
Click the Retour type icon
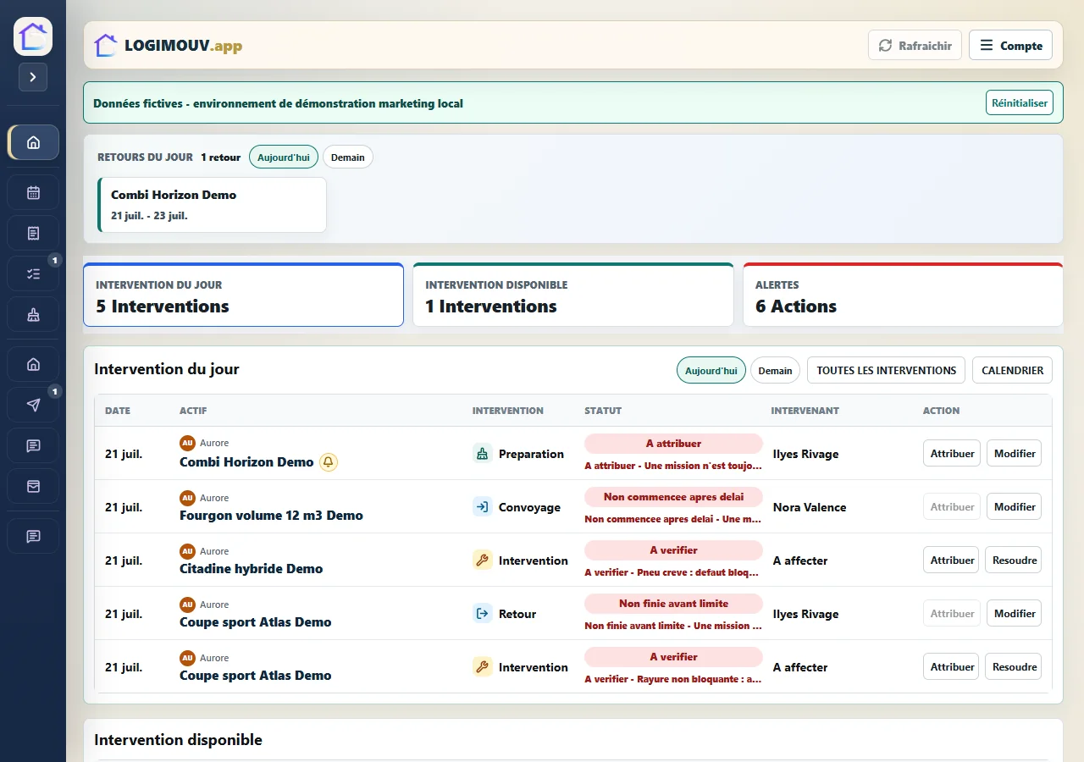[x=483, y=614]
